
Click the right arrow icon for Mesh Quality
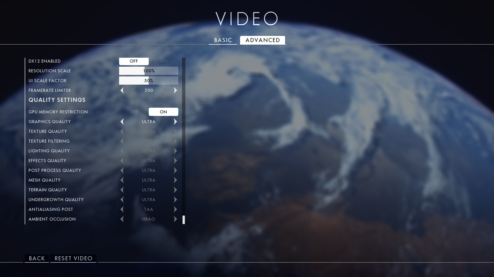[176, 180]
